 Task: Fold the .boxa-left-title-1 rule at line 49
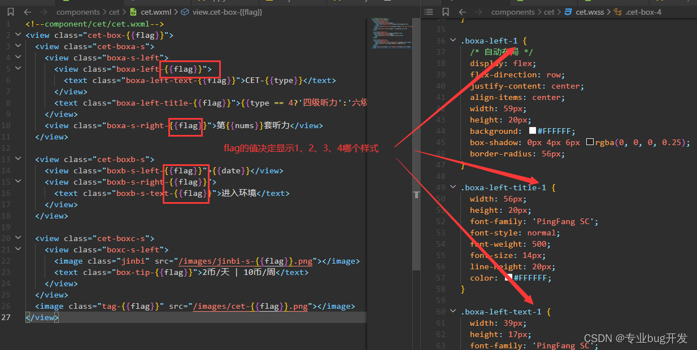pyautogui.click(x=453, y=187)
